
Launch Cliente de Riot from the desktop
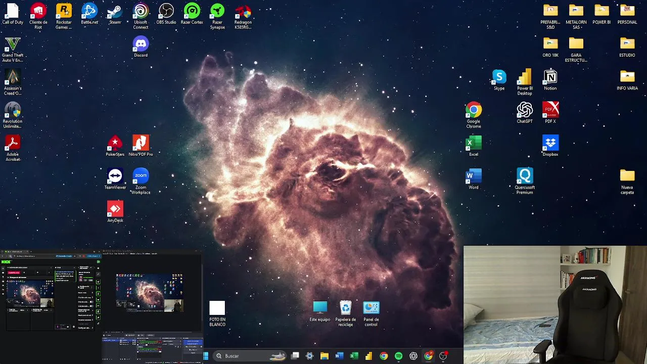[x=38, y=16]
